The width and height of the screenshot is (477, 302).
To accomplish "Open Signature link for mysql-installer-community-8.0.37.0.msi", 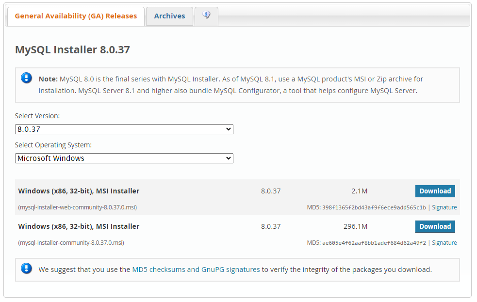I will [444, 243].
